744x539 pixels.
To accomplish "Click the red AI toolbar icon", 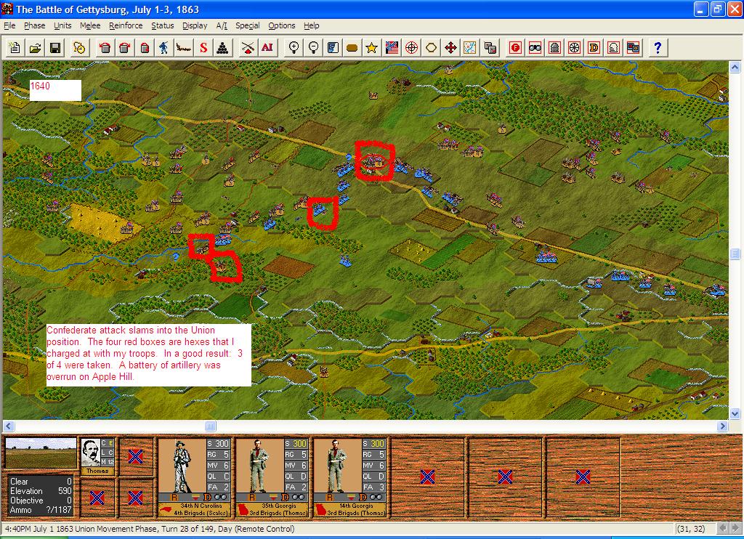I will (x=267, y=47).
